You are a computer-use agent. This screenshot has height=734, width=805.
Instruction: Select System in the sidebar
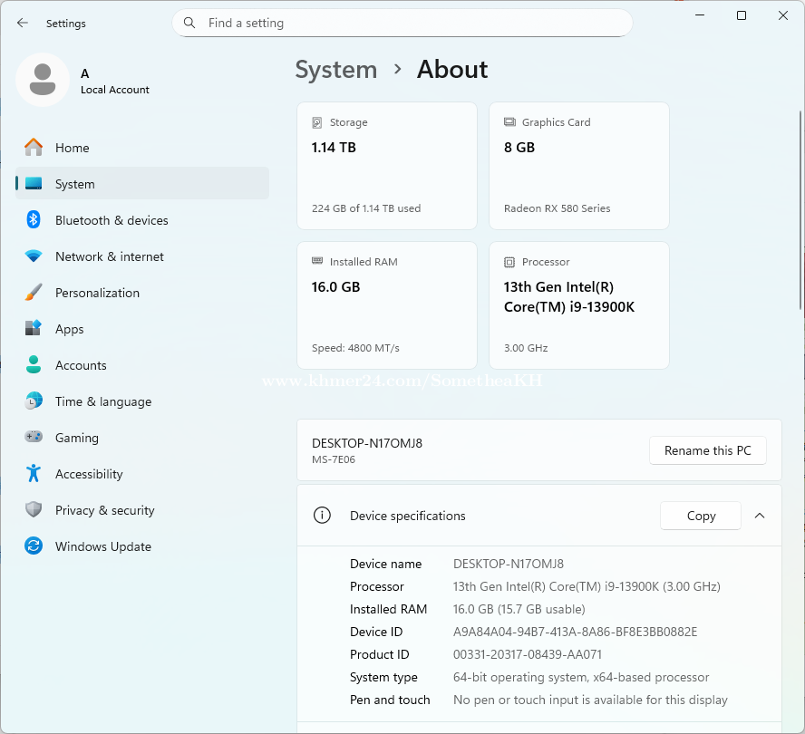(x=74, y=184)
